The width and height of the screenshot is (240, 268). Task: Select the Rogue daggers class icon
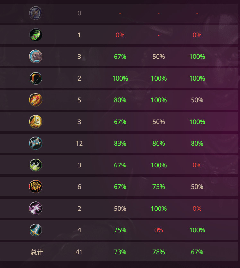pos(36,165)
